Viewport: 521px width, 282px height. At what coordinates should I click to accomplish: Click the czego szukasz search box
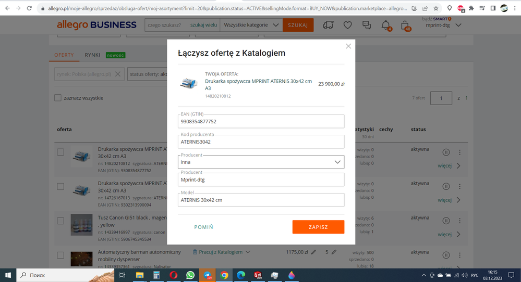coord(166,25)
